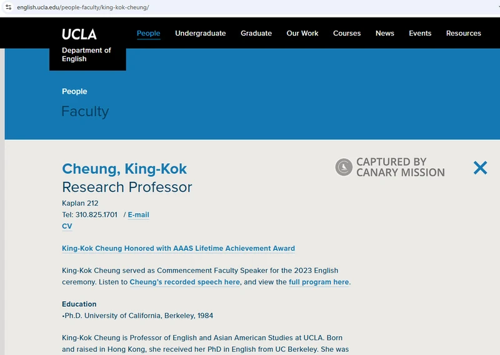Click the People breadcrumb in blue banner
The image size is (500, 355).
click(x=74, y=91)
